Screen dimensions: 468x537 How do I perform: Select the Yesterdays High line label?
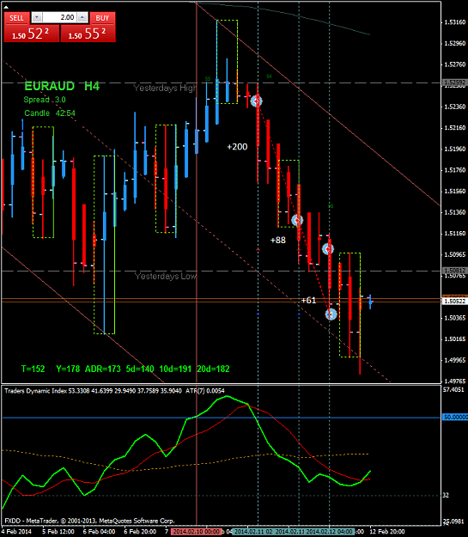tap(165, 88)
